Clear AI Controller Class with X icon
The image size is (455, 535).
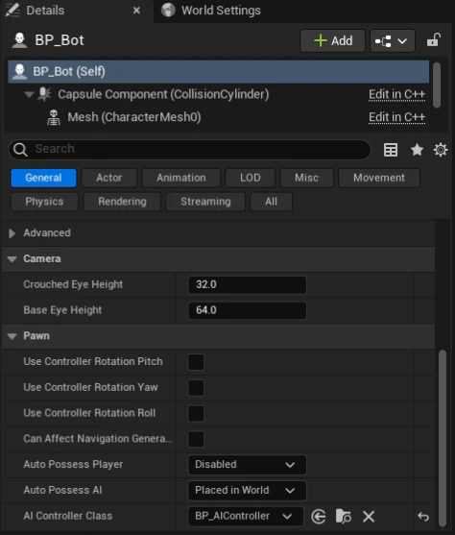click(369, 516)
